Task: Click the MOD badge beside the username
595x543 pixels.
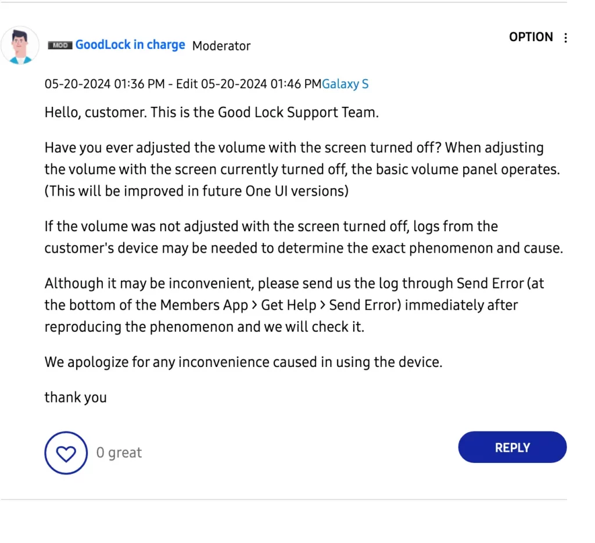Action: pyautogui.click(x=60, y=45)
